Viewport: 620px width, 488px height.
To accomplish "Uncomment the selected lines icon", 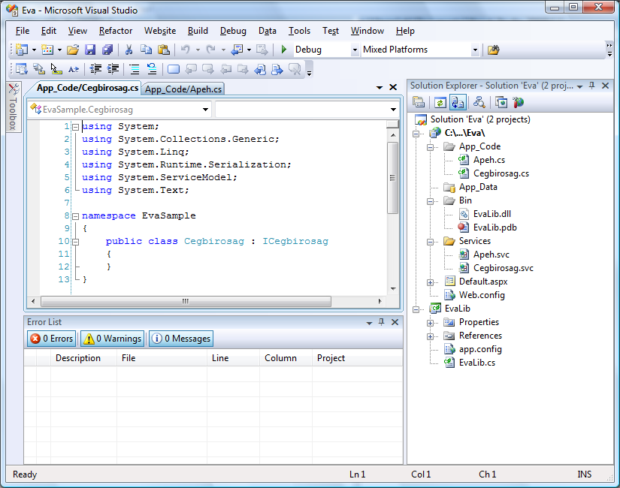I will click(x=152, y=69).
